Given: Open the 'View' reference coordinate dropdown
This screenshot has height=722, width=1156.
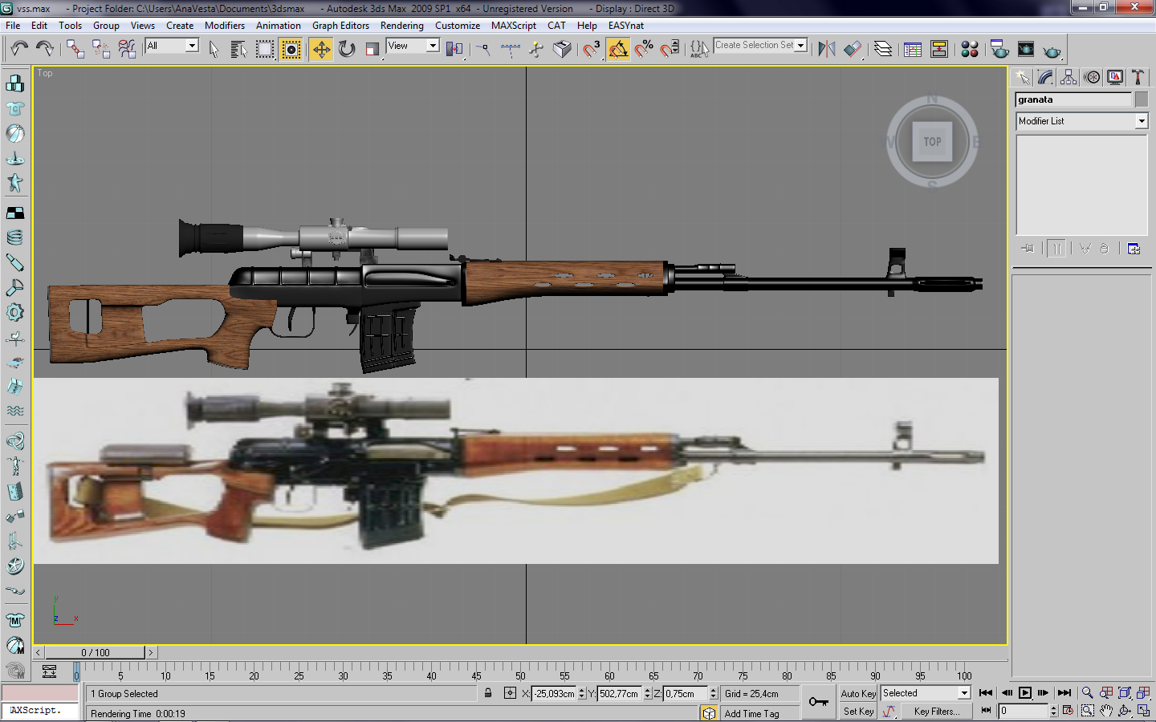Looking at the screenshot, I should point(433,46).
